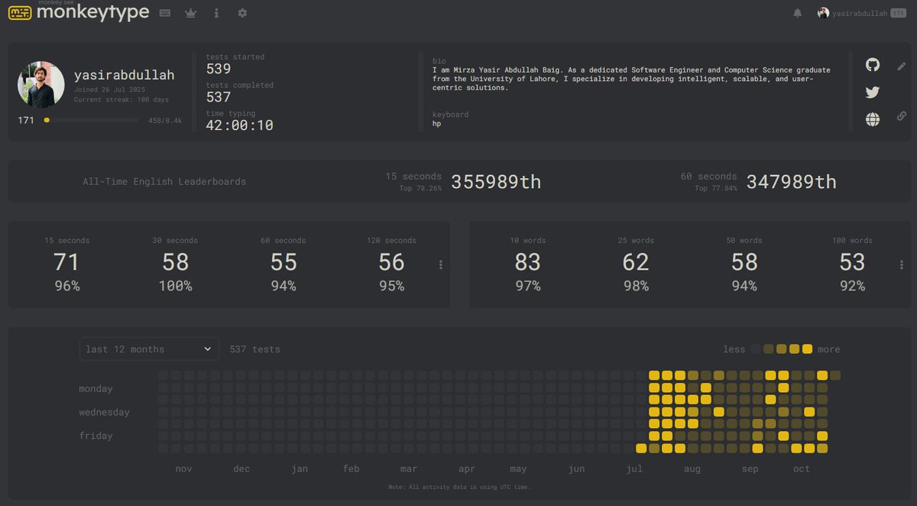917x506 pixels.
Task: Open notifications bell icon
Action: point(798,13)
